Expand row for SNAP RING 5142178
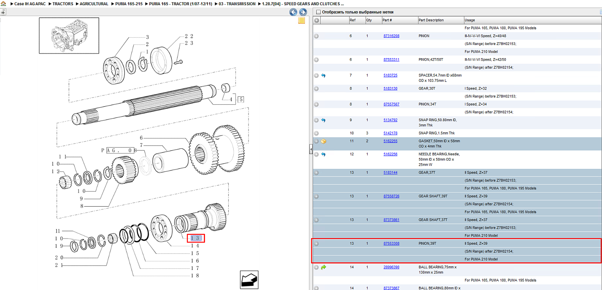 (316, 133)
